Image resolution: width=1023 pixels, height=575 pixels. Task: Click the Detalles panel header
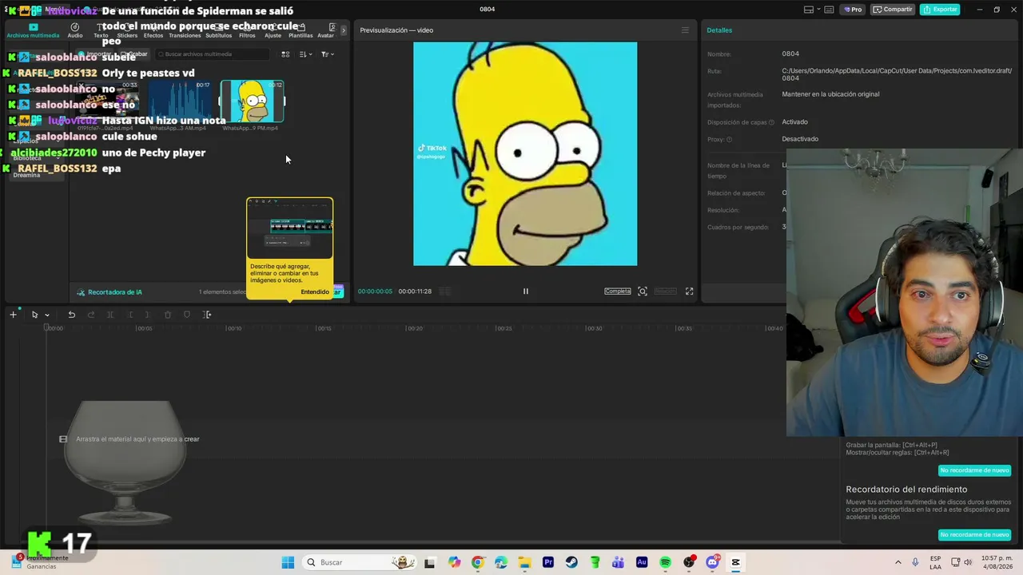[719, 30]
